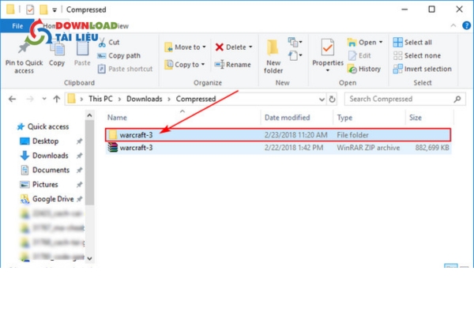Open Properties with the checkmark icon

click(x=327, y=47)
